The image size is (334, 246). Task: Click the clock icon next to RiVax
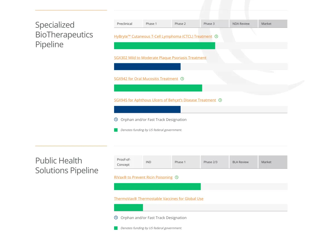[176, 177]
